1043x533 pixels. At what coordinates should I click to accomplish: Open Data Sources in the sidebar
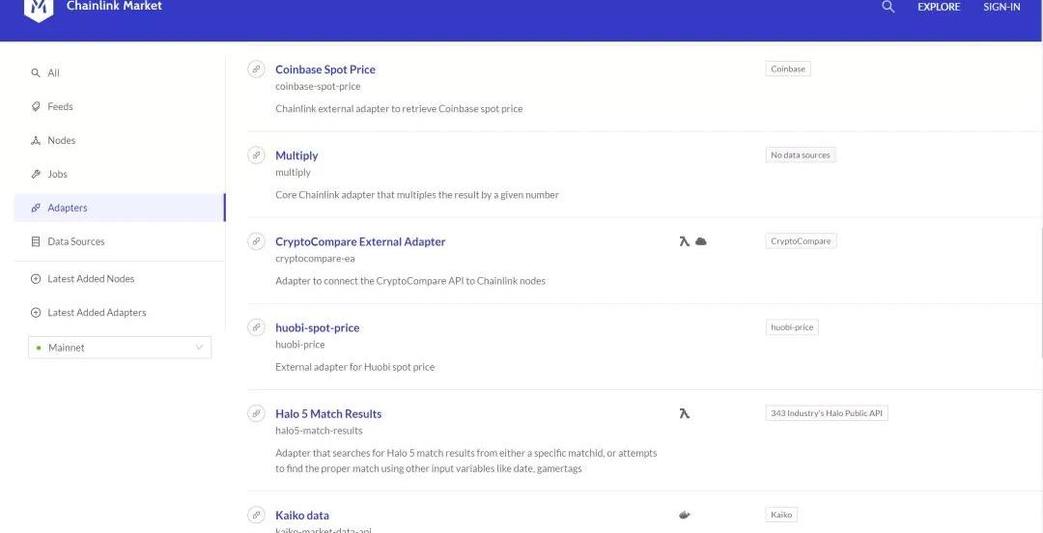tap(74, 241)
